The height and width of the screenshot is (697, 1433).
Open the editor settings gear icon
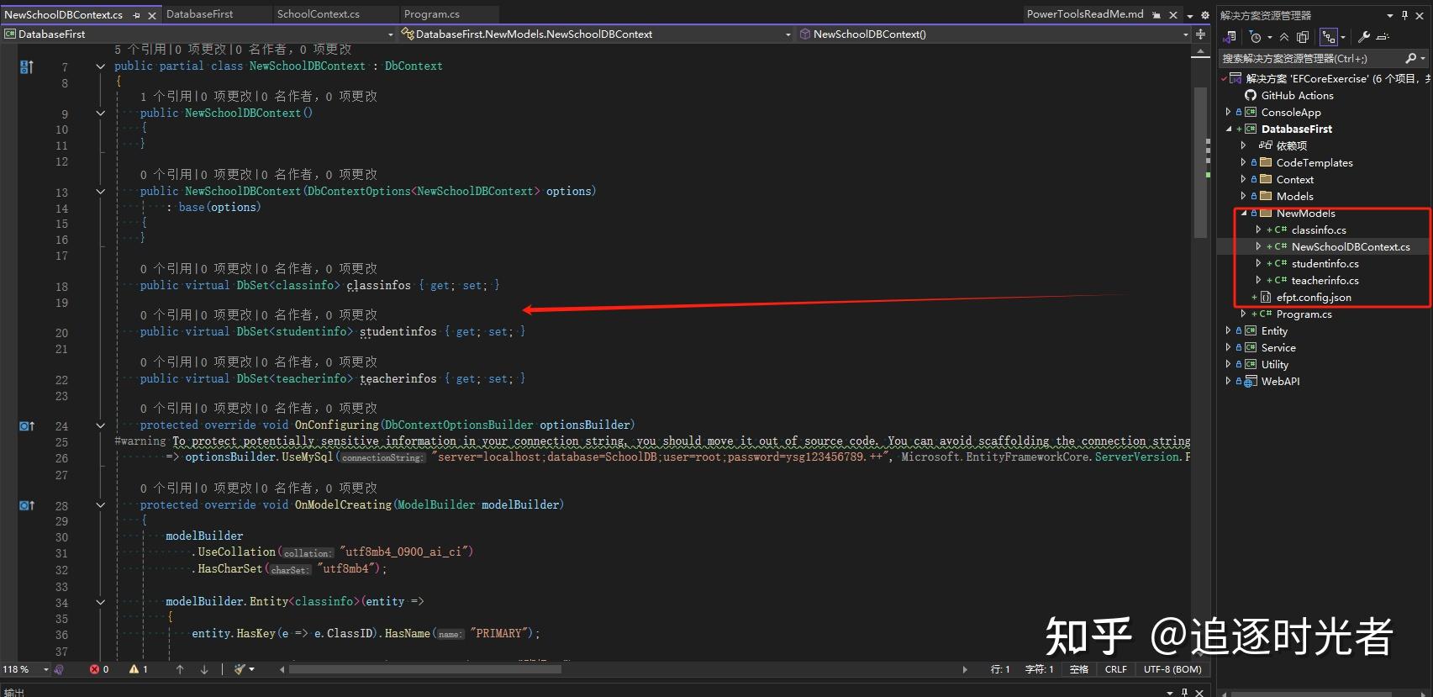[1205, 15]
